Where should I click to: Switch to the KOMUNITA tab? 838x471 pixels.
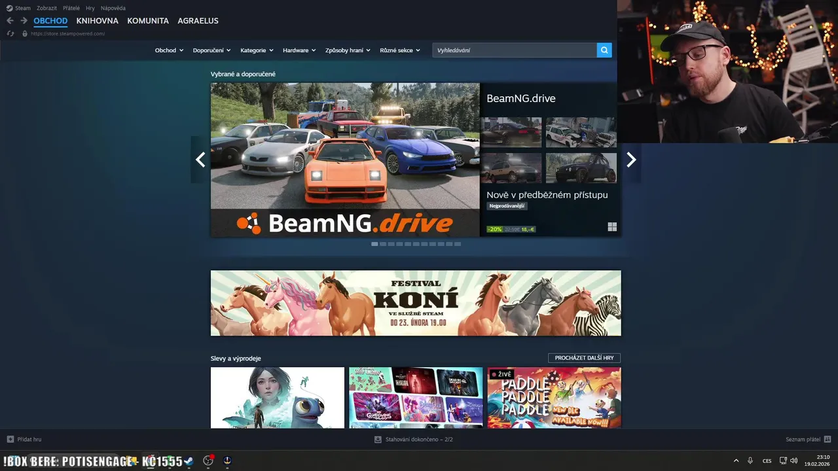pyautogui.click(x=148, y=21)
